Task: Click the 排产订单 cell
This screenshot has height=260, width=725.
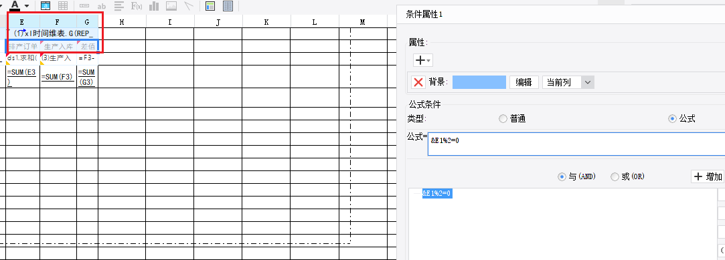Action: 23,46
